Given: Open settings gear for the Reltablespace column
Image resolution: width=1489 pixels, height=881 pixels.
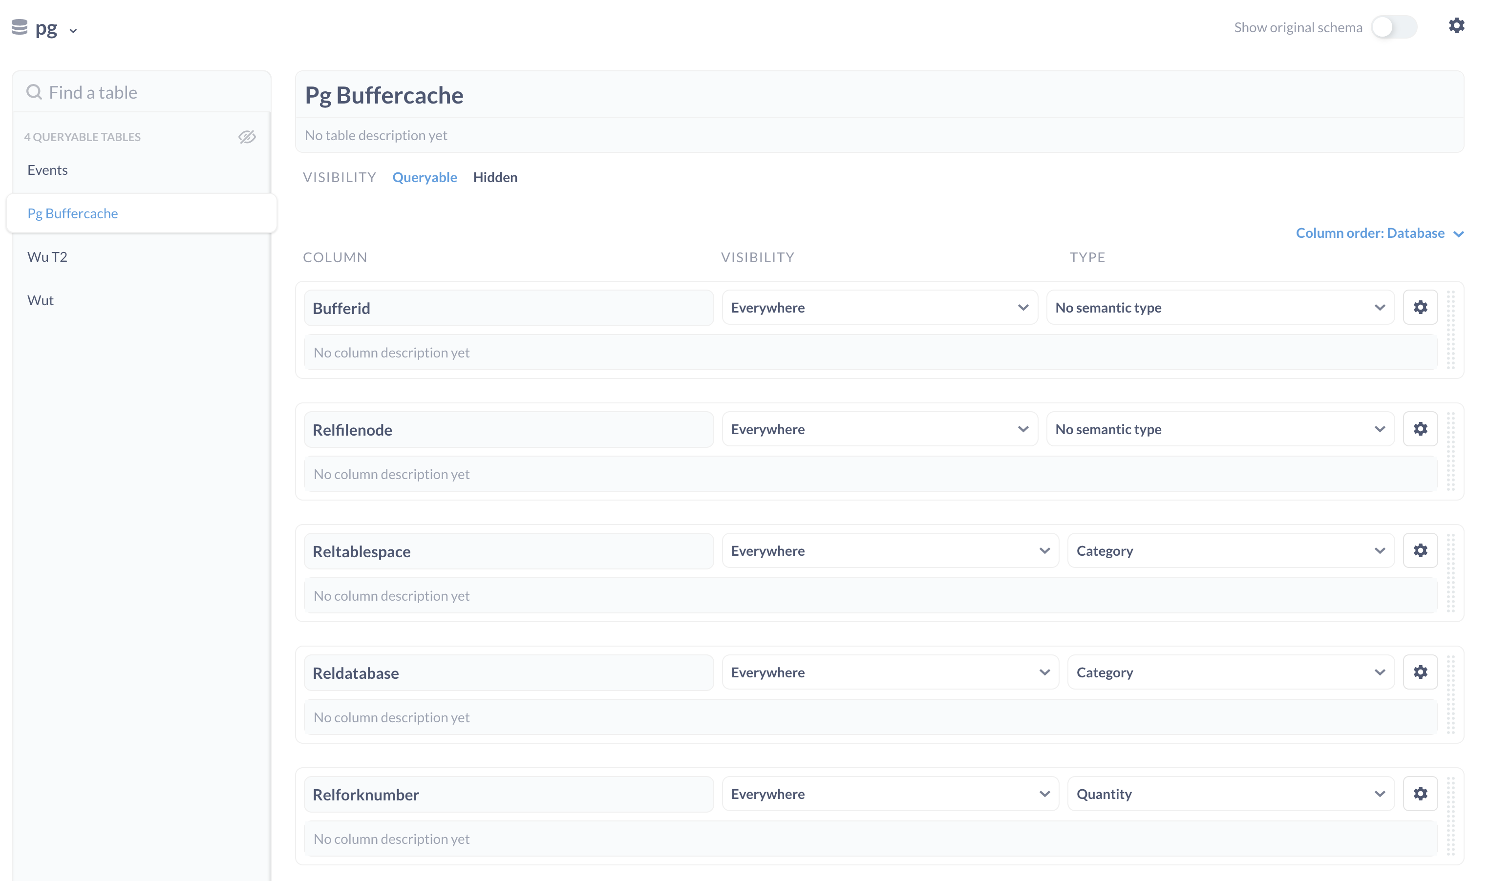Looking at the screenshot, I should 1420,550.
